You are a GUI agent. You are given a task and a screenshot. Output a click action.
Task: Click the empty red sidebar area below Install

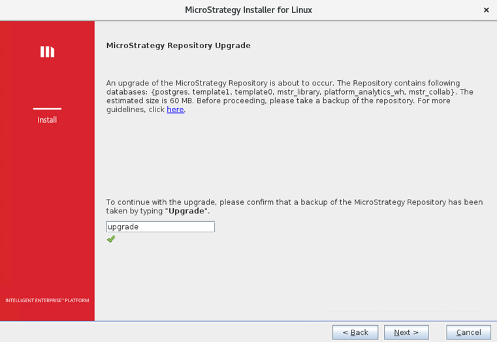(47, 209)
